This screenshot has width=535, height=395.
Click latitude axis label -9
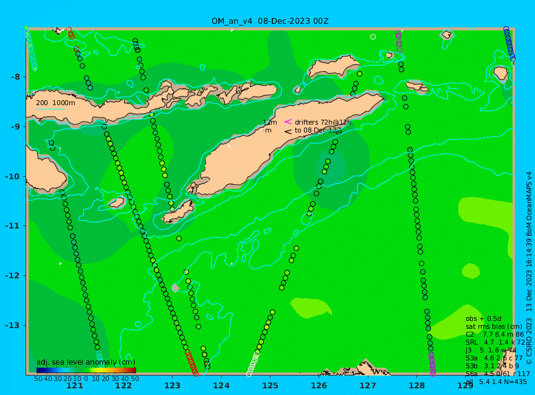[x=15, y=126]
